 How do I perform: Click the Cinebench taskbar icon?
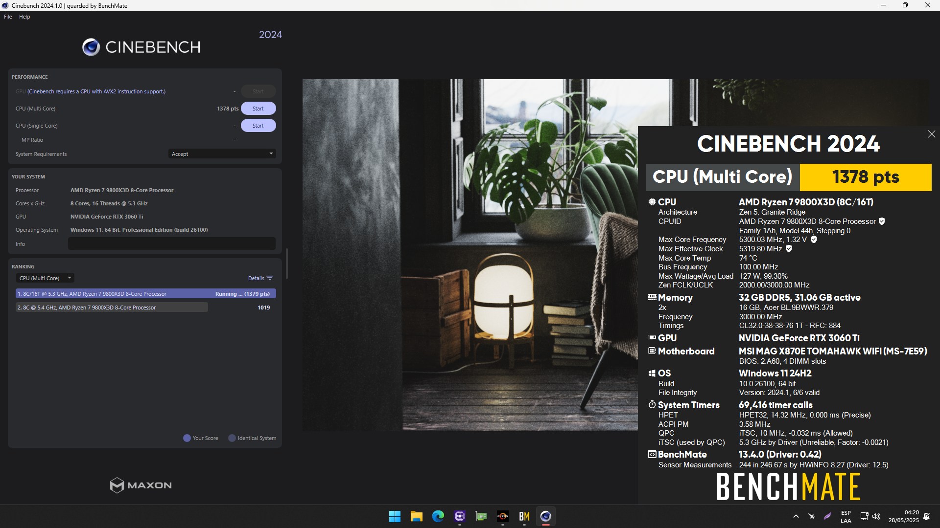pos(546,516)
